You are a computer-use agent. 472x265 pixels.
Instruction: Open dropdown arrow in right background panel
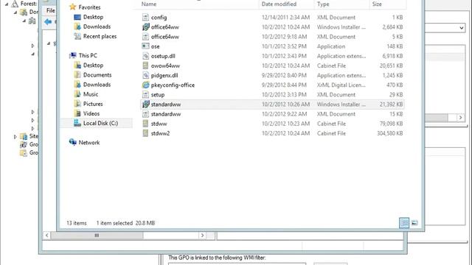coord(461,28)
